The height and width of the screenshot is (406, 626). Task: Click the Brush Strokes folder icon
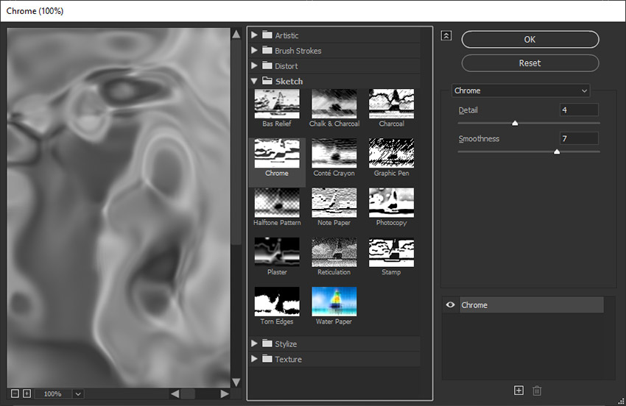[267, 50]
